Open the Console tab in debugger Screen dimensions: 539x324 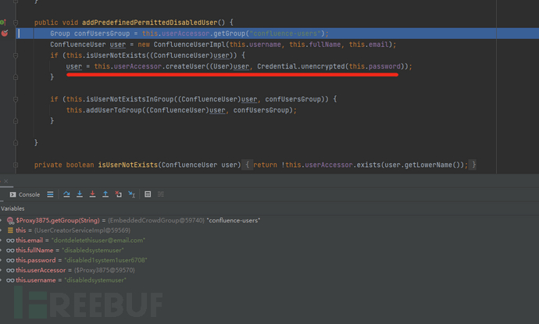pyautogui.click(x=25, y=194)
